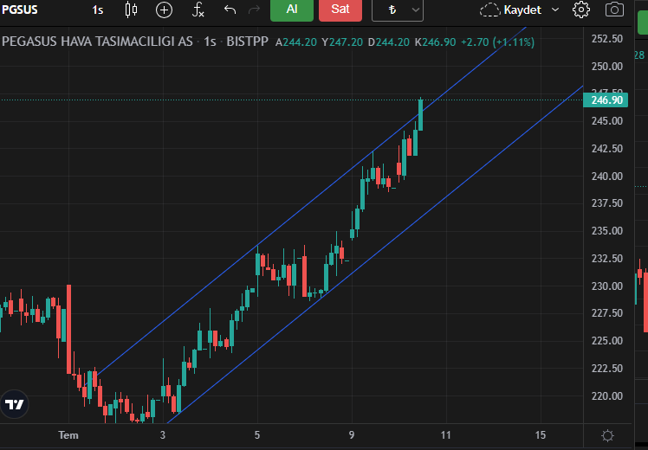Click the Tem date axis label

pyautogui.click(x=68, y=435)
